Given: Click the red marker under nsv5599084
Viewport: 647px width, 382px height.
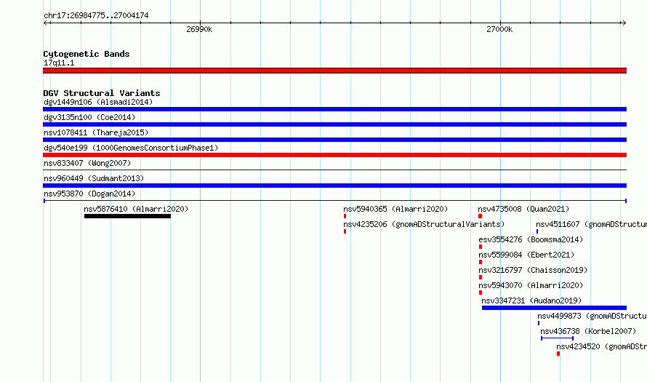Looking at the screenshot, I should pyautogui.click(x=481, y=262).
